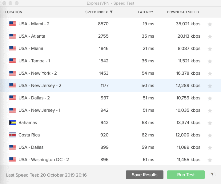Click the 19 ms latency value
The width and height of the screenshot is (221, 184).
click(x=148, y=24)
